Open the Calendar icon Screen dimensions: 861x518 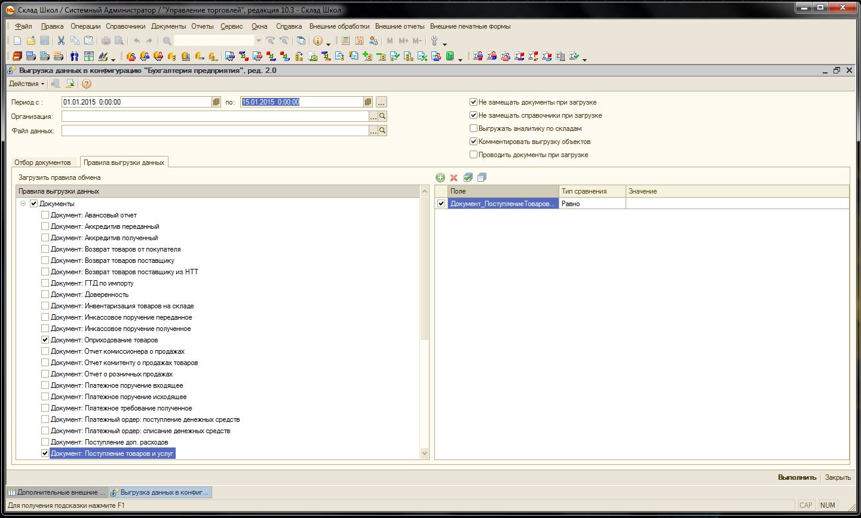pyautogui.click(x=360, y=41)
